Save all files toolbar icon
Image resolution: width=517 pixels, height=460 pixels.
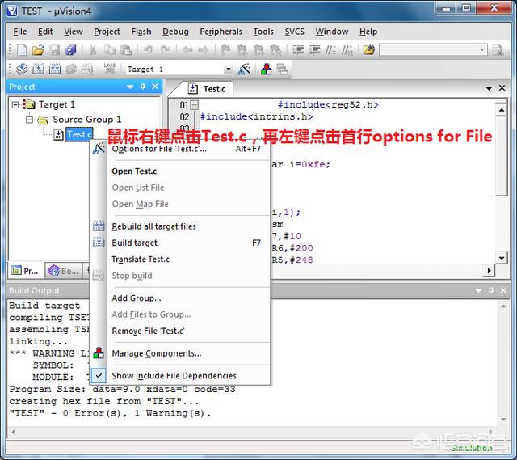pos(71,50)
